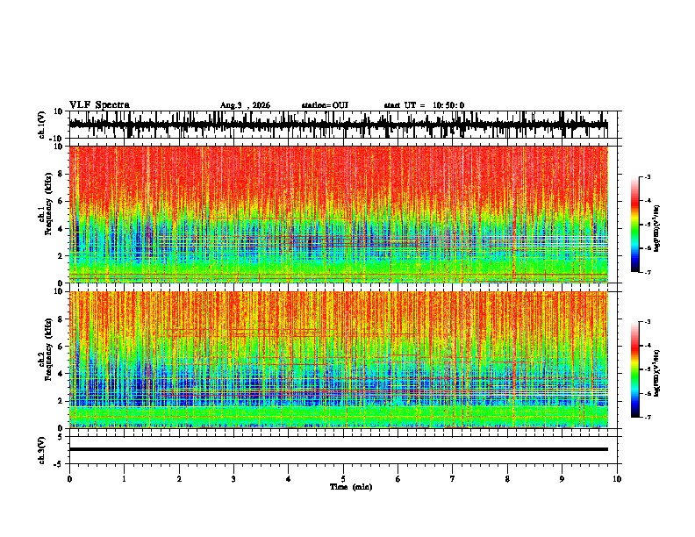
Task: Click the ch.1(V) waveform axis label
Action: [42, 125]
